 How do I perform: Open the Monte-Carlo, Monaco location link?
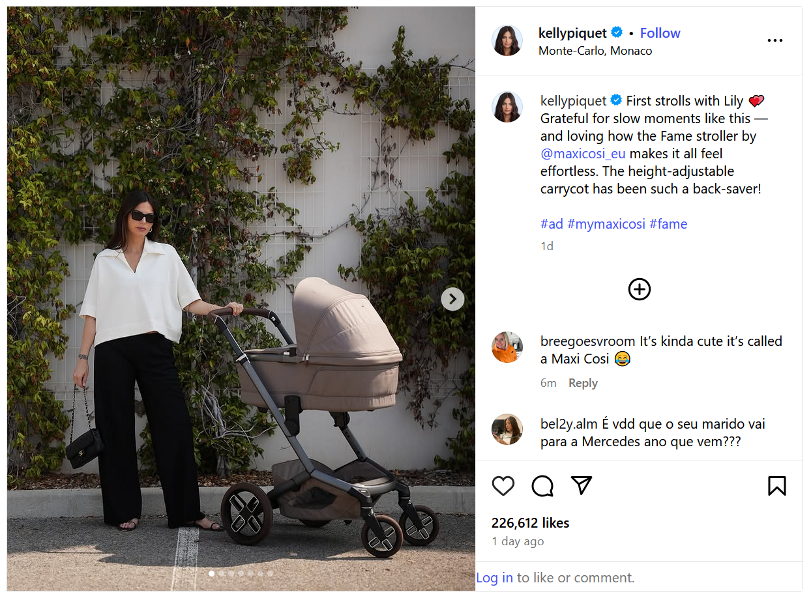point(595,51)
